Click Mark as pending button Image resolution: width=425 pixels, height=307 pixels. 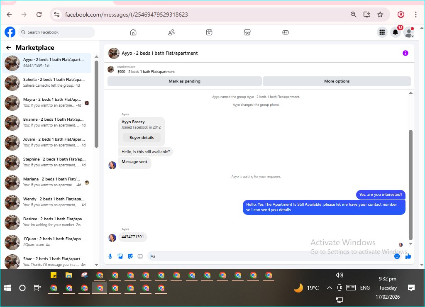pyautogui.click(x=185, y=81)
